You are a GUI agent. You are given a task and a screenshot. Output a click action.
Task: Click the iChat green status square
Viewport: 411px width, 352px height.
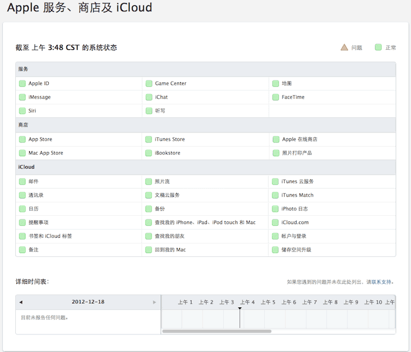(x=149, y=97)
